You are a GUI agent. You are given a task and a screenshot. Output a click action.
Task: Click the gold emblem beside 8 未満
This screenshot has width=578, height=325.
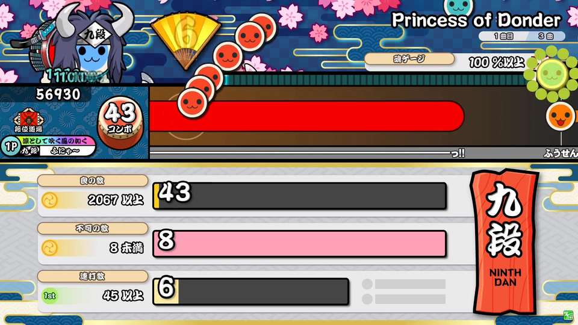tap(49, 248)
